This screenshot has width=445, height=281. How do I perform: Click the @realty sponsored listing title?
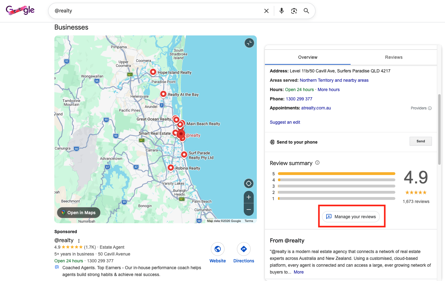tap(64, 240)
